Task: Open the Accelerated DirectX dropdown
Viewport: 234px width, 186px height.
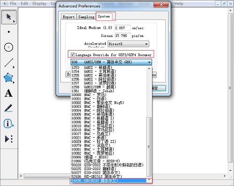Action: 128,44
